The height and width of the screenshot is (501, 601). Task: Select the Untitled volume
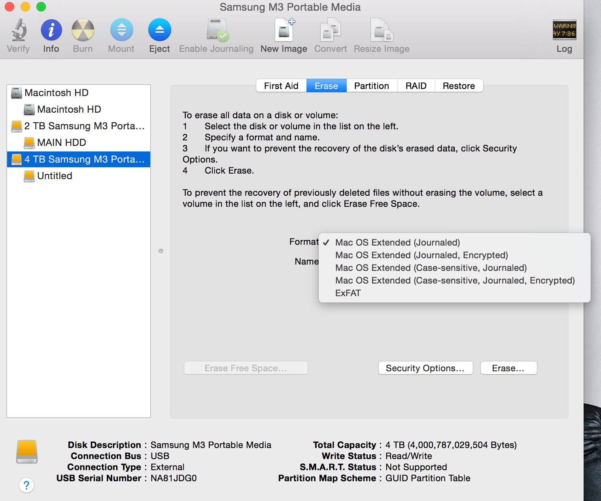[79, 176]
